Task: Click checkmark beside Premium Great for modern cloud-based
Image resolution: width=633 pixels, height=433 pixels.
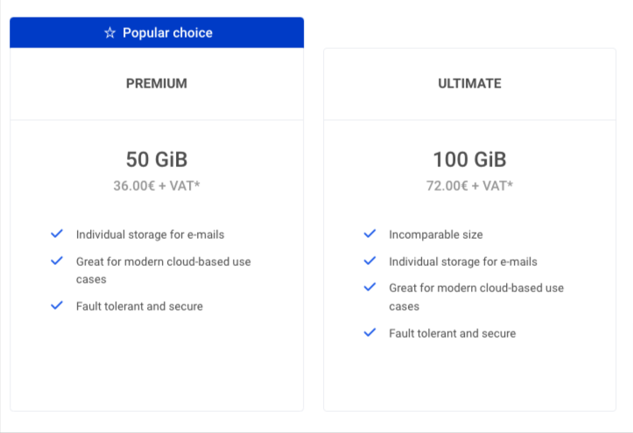Action: [57, 261]
